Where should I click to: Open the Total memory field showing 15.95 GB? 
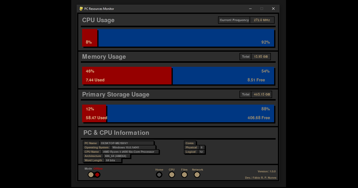click(x=261, y=56)
